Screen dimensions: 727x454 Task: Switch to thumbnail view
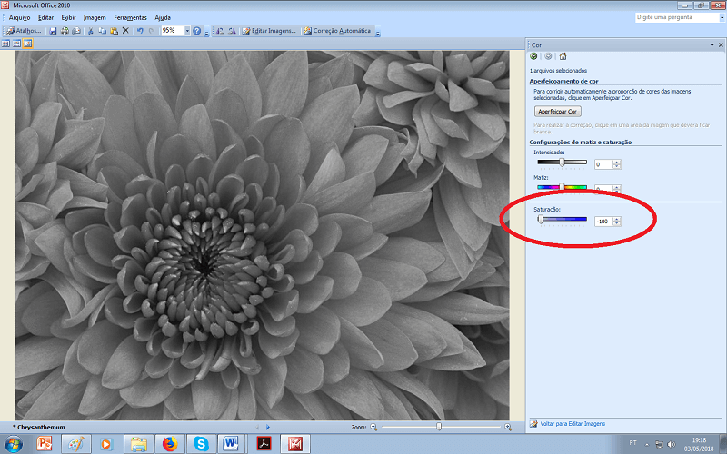pos(5,44)
